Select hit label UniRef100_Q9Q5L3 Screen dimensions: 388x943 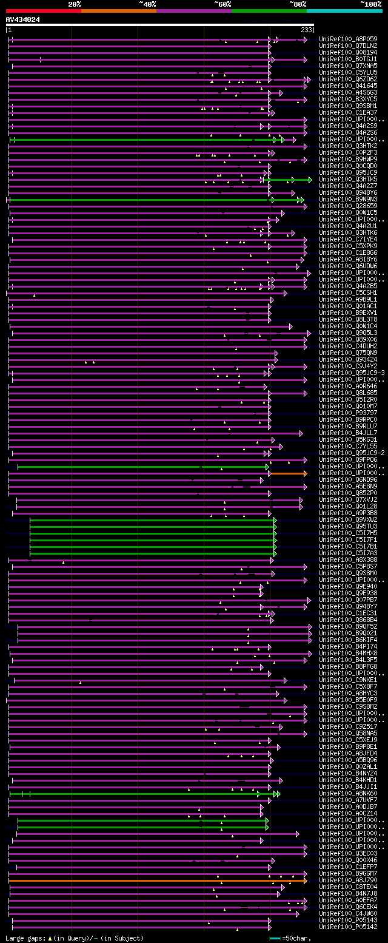pyautogui.click(x=348, y=333)
